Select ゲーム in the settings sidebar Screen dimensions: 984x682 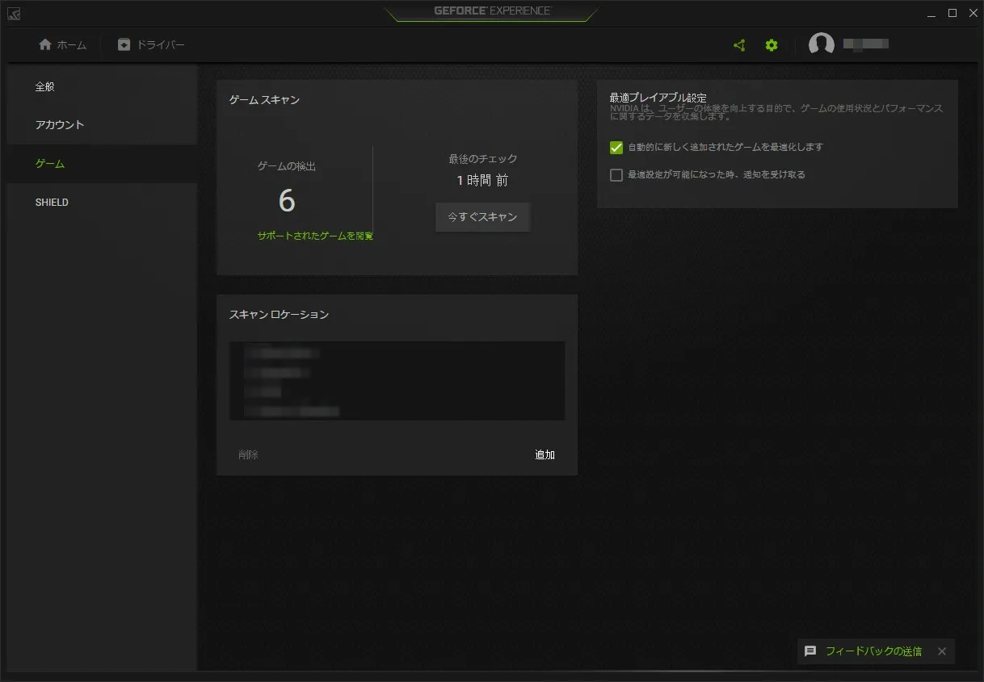click(x=102, y=164)
